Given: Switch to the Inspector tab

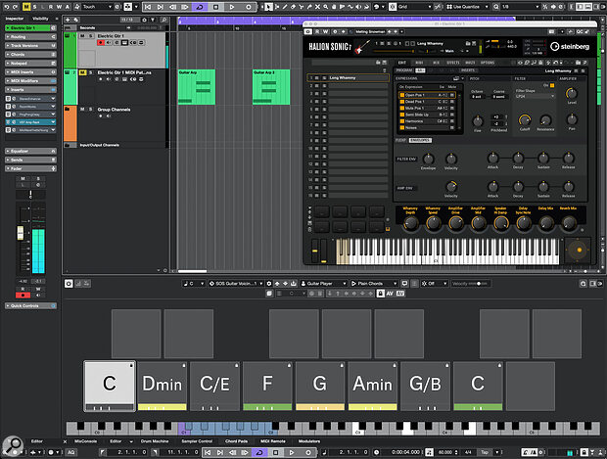Looking at the screenshot, I should [x=15, y=19].
